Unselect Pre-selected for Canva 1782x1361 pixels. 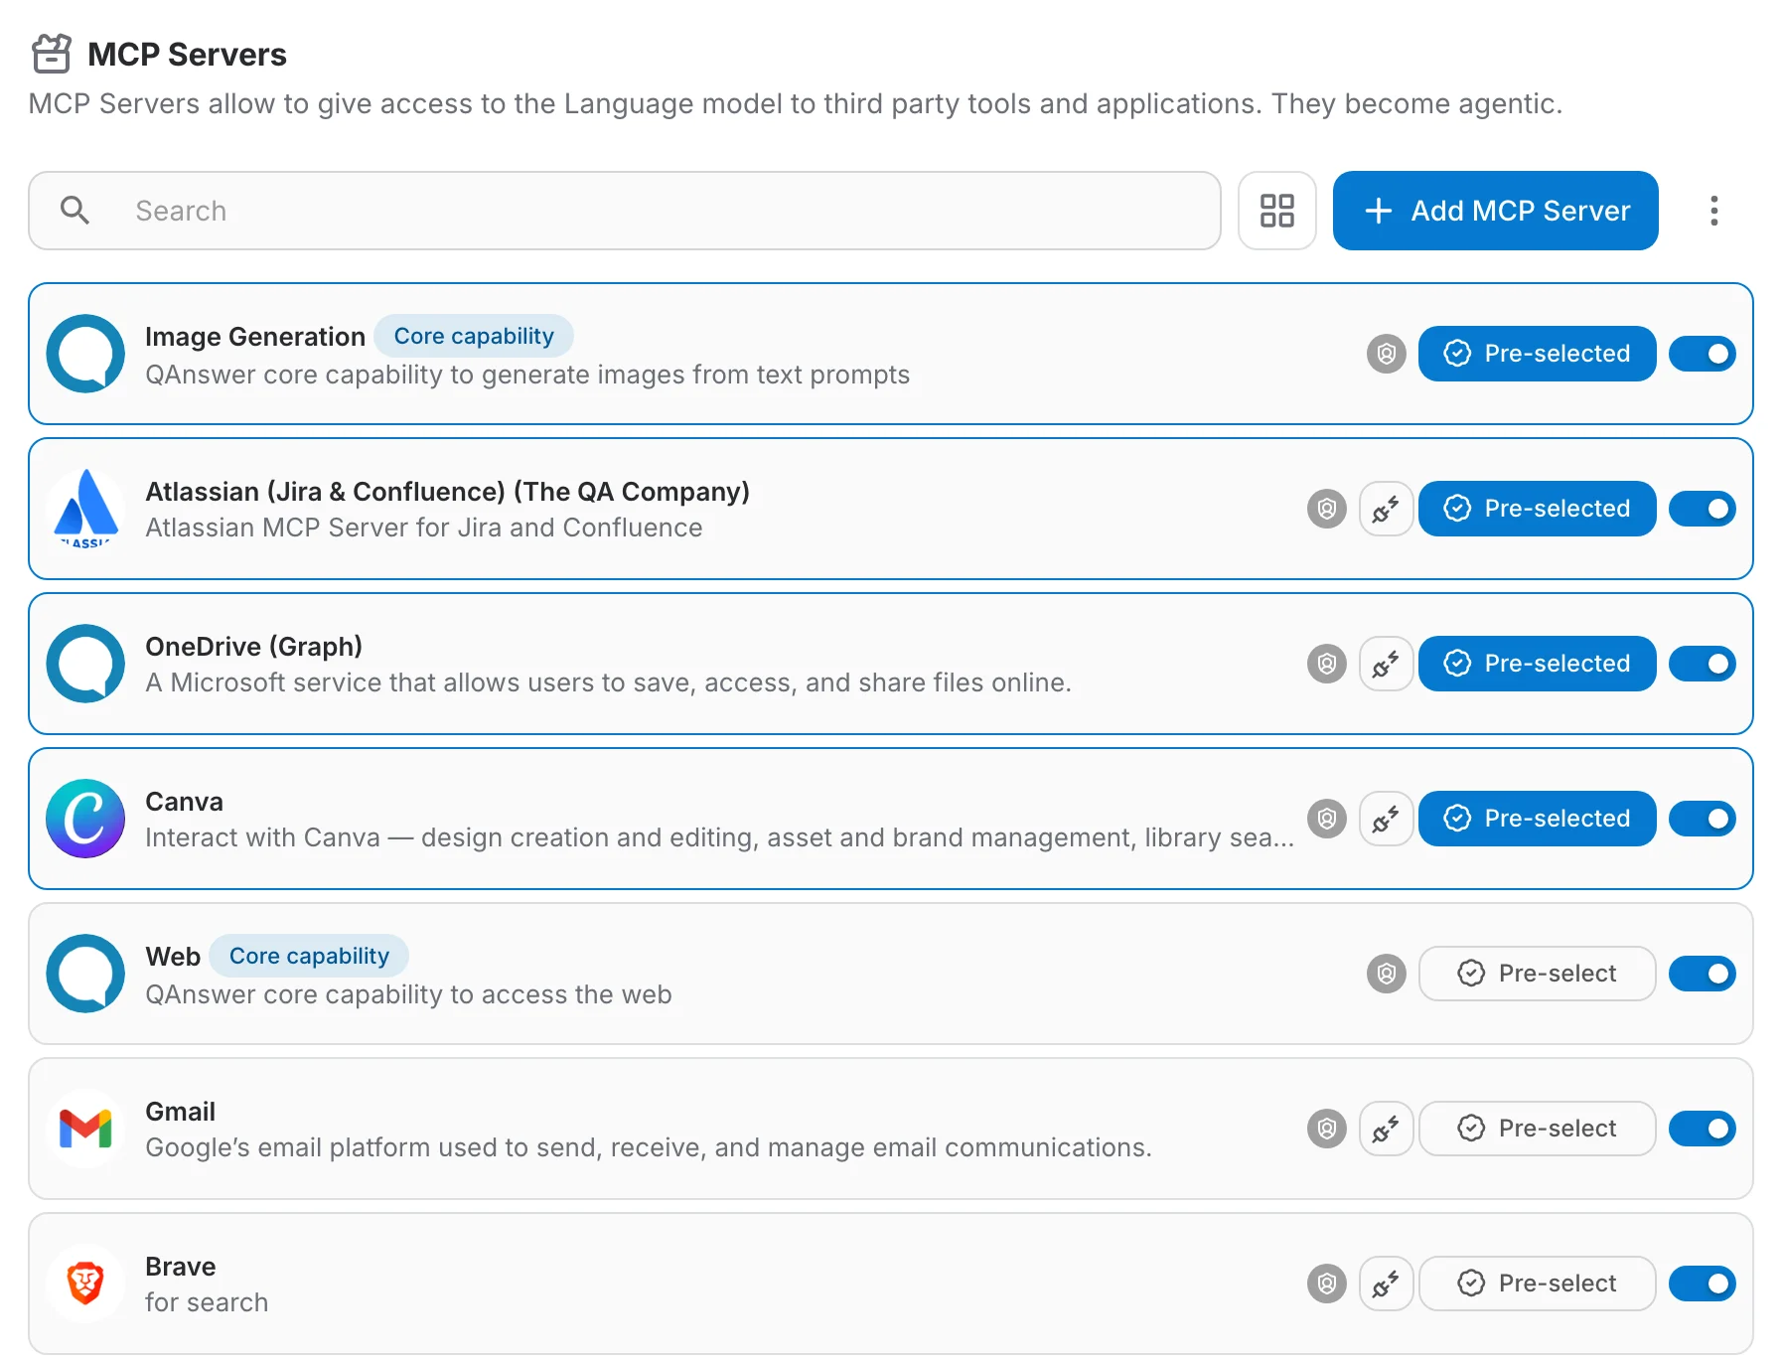1537,819
